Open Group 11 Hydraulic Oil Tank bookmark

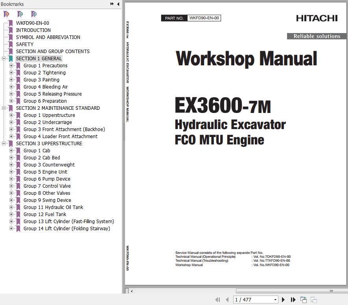click(x=53, y=207)
